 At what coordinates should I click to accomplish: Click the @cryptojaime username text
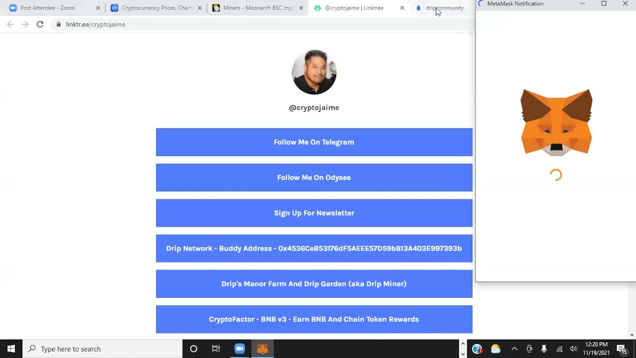314,107
